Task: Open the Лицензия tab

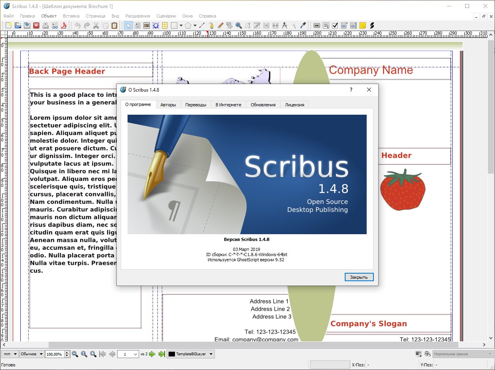Action: pos(295,105)
